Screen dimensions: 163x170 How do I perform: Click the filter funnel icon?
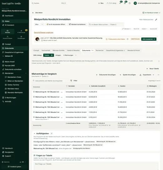pos(71,81)
